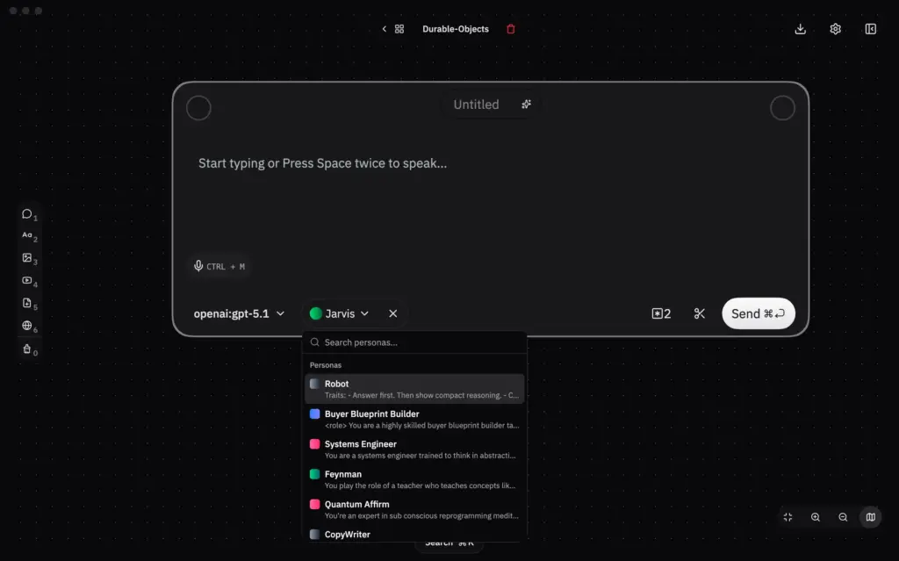Screen dimensions: 899x561
Task: Click the download icon at top right
Action: [x=801, y=29]
